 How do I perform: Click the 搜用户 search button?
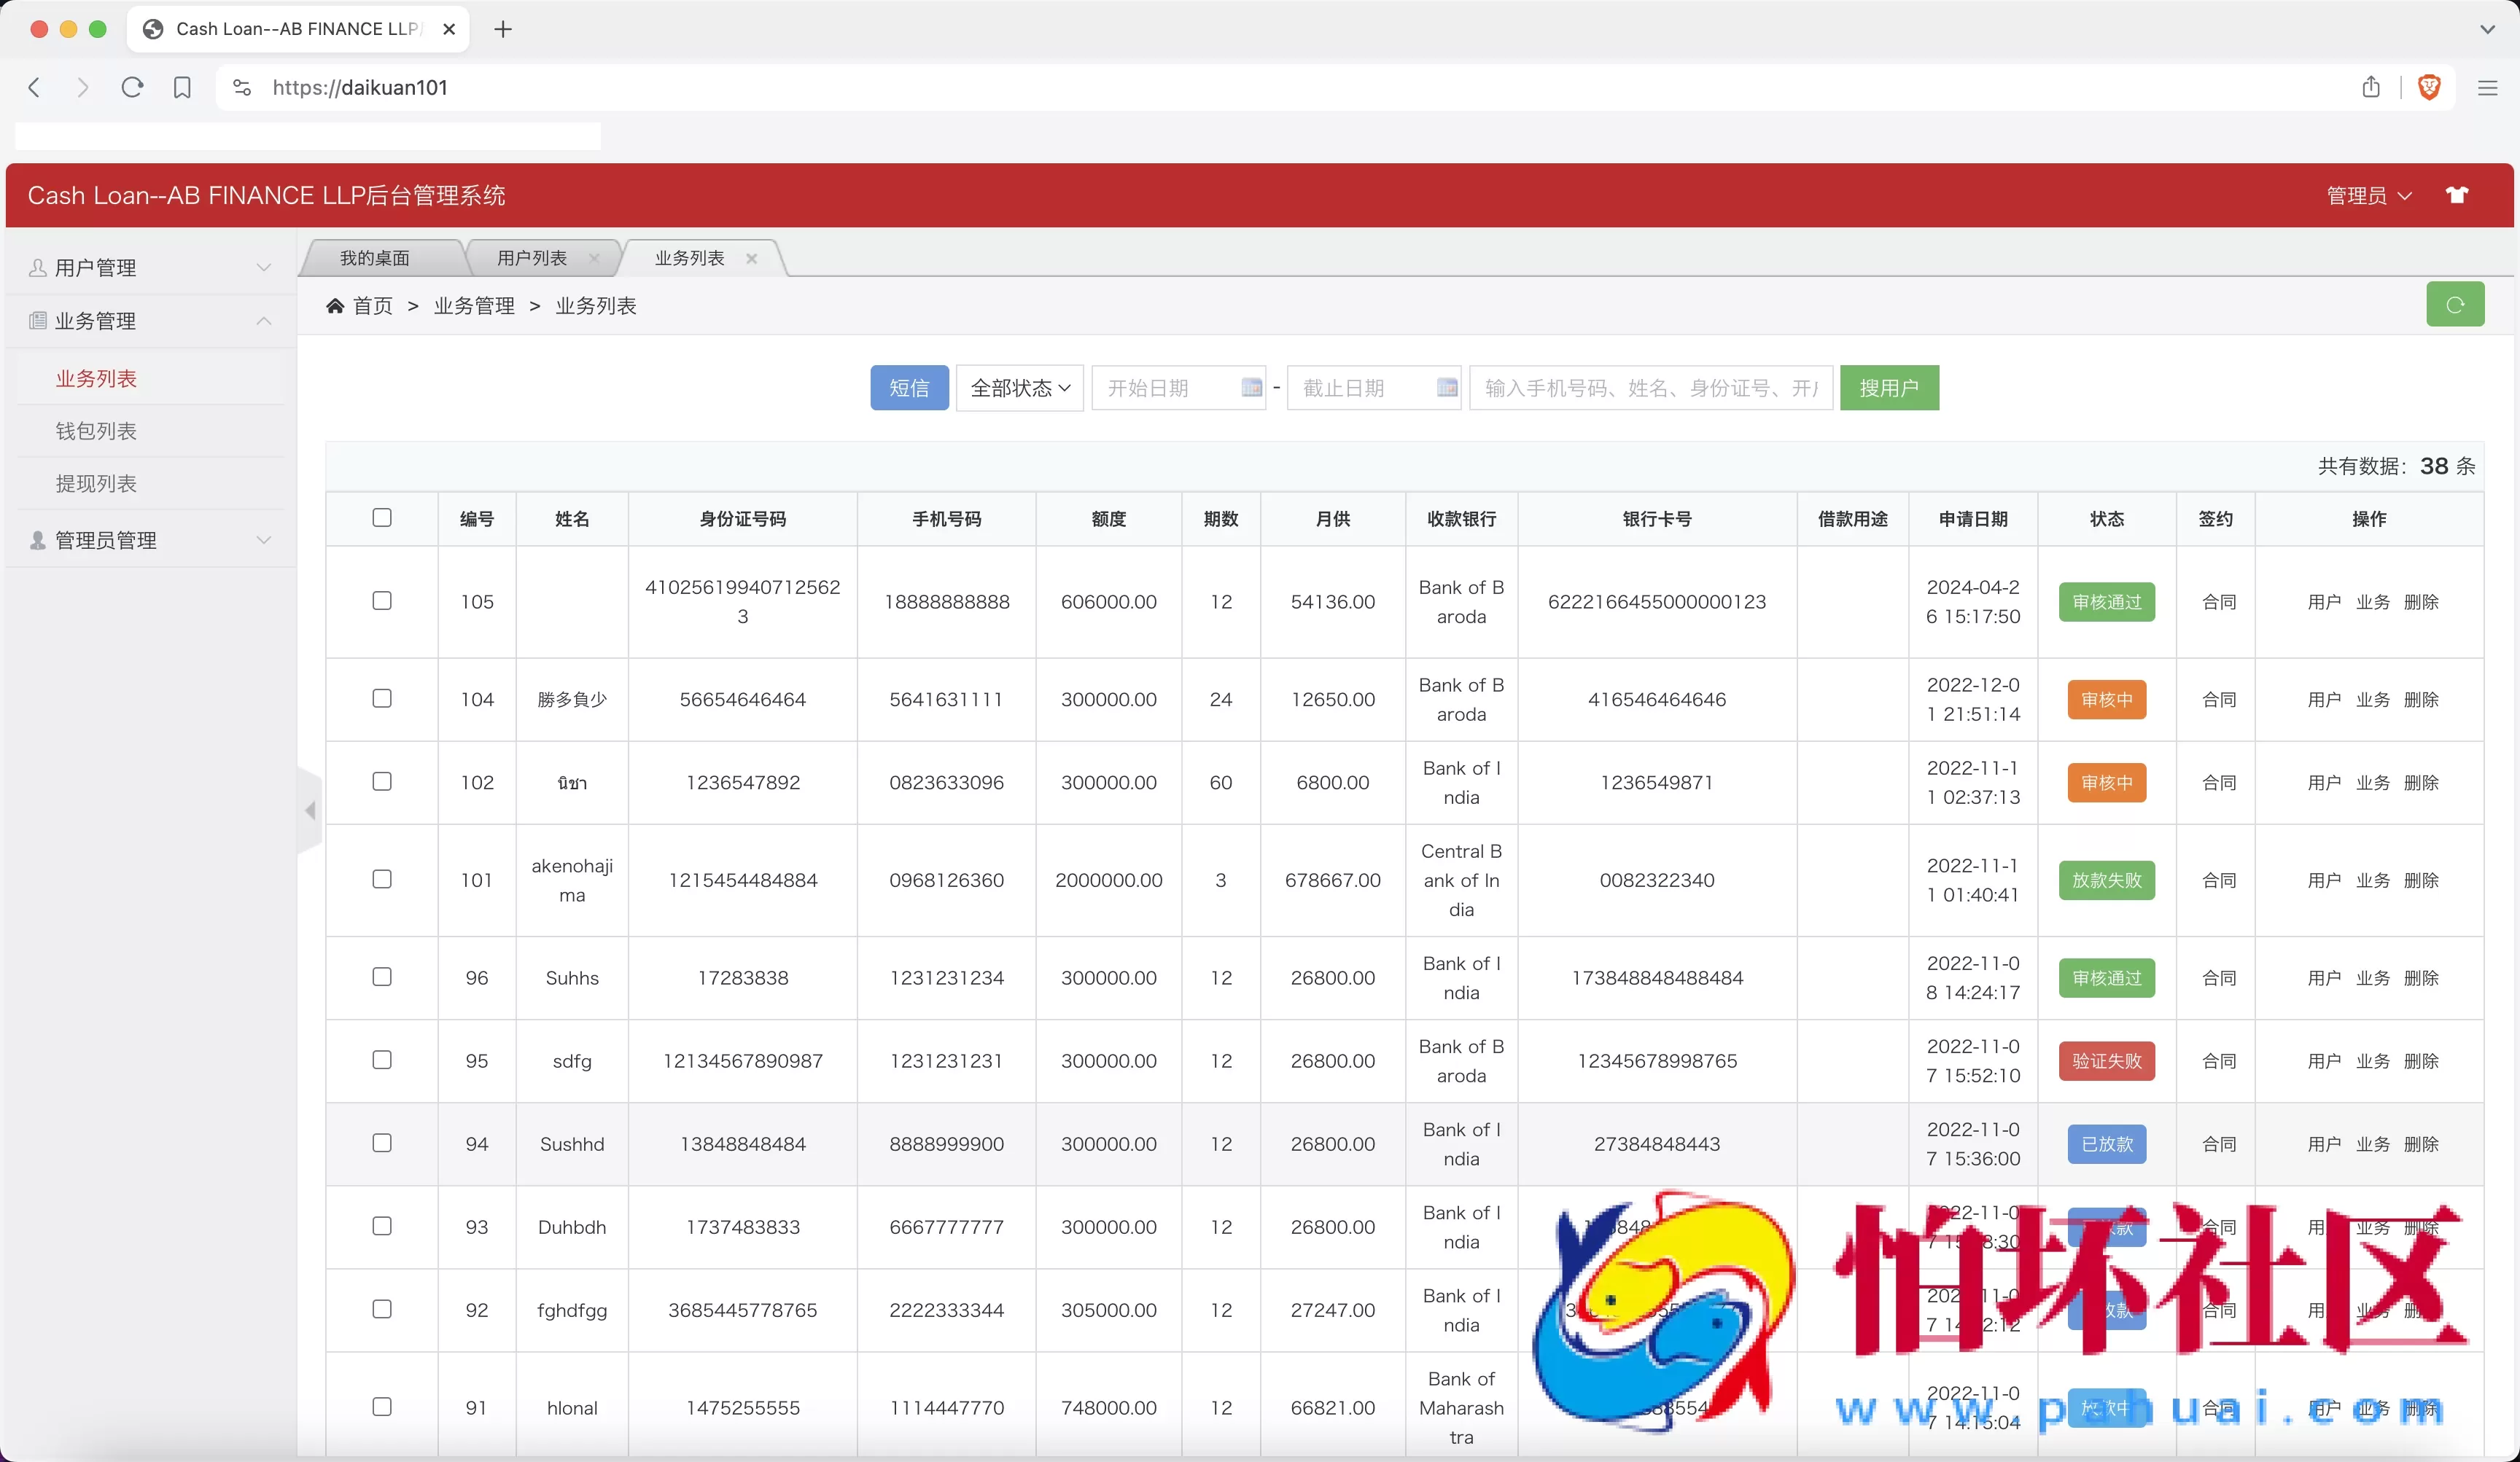click(1890, 388)
